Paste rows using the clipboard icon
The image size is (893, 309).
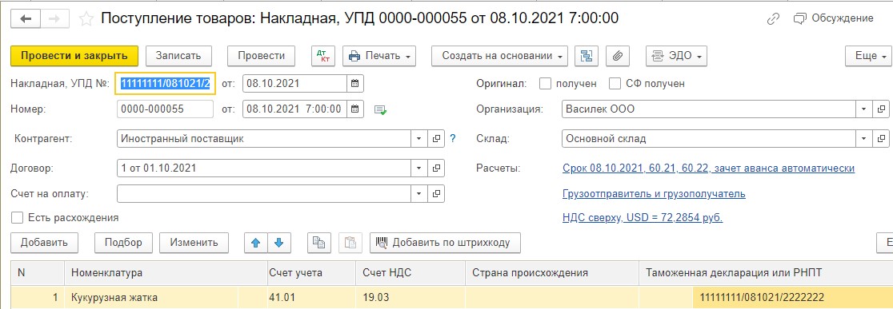[350, 243]
